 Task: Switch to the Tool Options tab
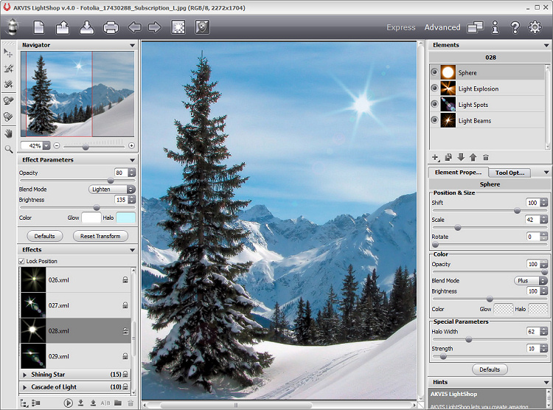point(509,173)
